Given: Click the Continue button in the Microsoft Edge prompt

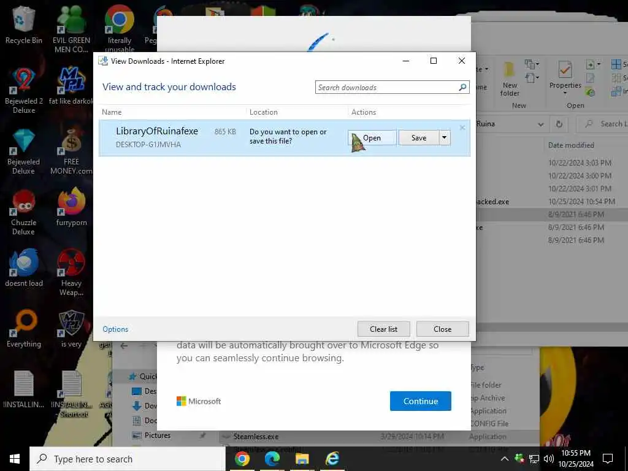Looking at the screenshot, I should click(x=421, y=401).
